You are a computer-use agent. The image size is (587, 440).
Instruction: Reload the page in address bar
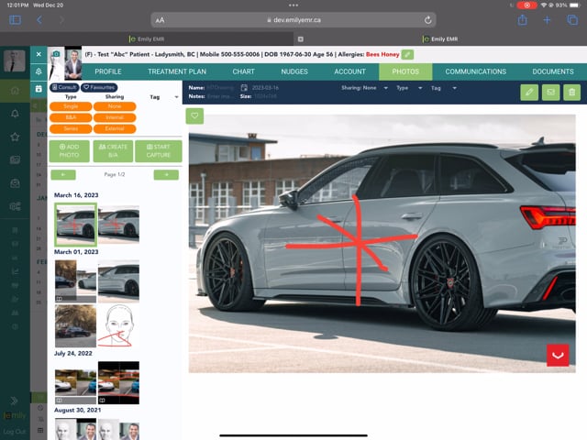click(x=428, y=20)
